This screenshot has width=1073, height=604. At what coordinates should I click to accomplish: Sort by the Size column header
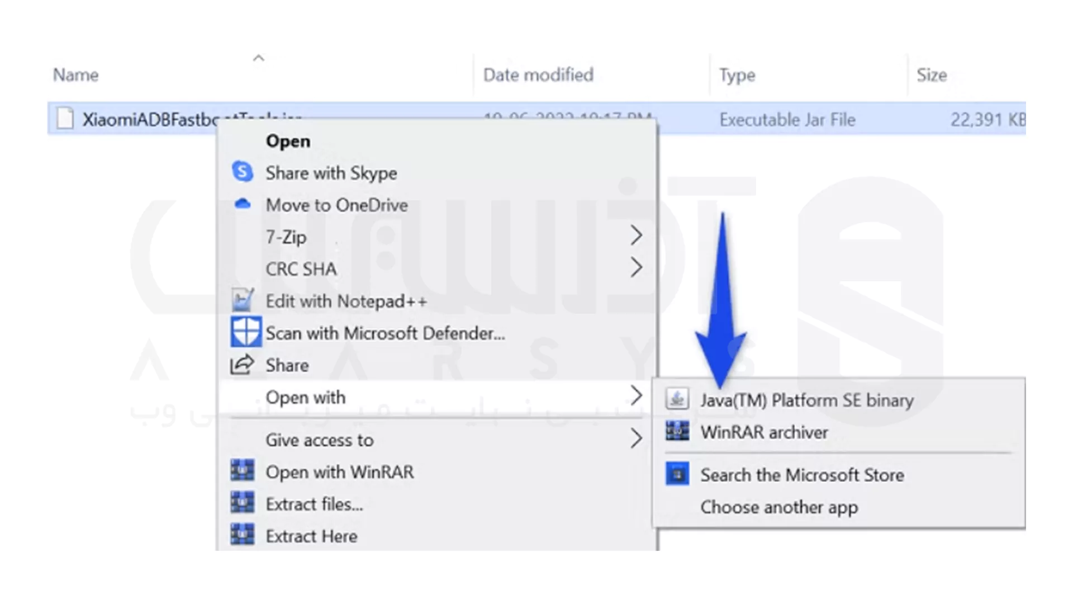[932, 75]
